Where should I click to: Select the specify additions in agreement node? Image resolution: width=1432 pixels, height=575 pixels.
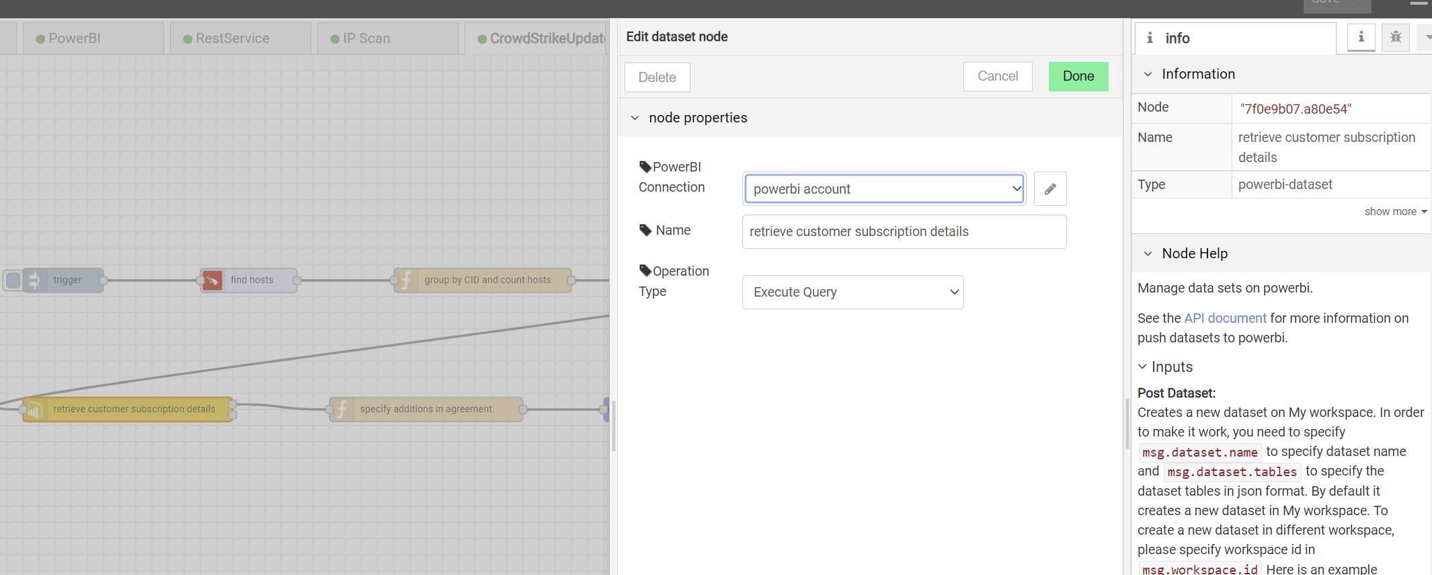tap(426, 409)
